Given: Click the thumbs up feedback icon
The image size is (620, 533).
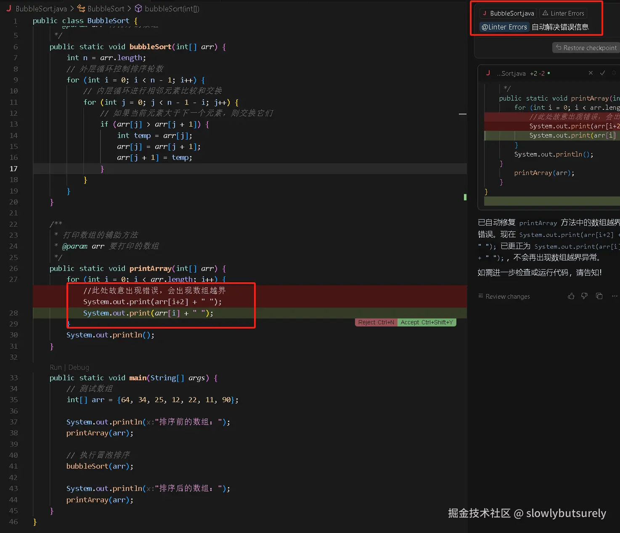Looking at the screenshot, I should (x=571, y=296).
